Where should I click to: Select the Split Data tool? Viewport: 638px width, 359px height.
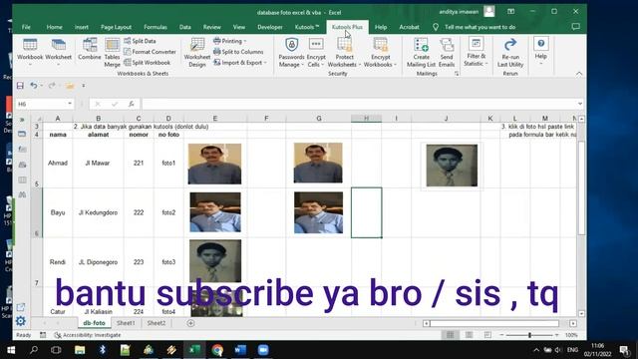click(x=140, y=41)
